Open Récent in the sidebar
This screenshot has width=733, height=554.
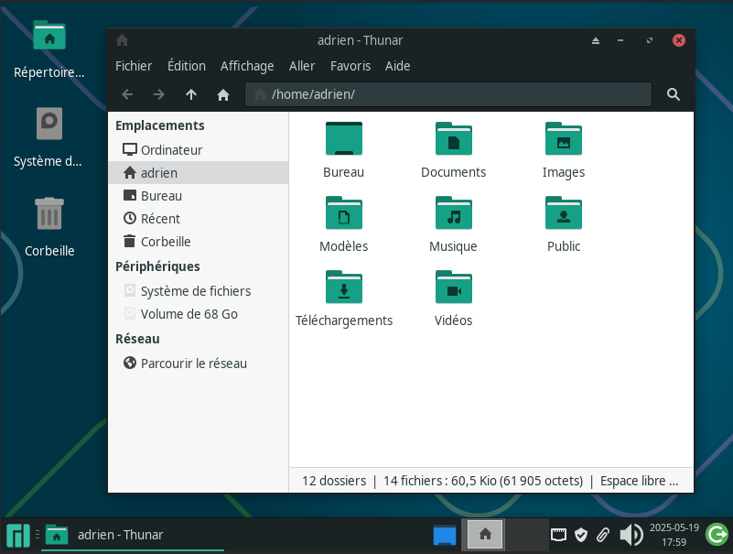(x=199, y=219)
